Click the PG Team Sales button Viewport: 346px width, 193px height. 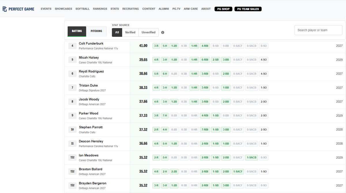[248, 9]
